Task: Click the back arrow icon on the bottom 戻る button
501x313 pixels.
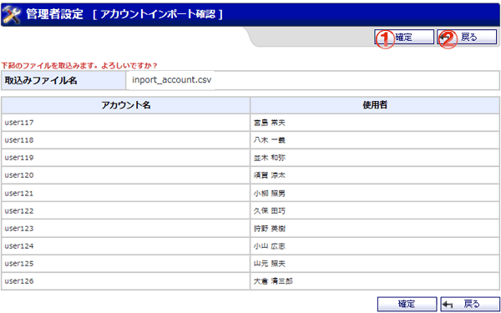Action: pos(448,305)
